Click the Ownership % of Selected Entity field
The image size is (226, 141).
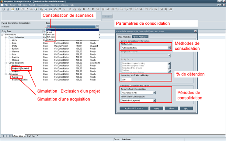point(127,79)
